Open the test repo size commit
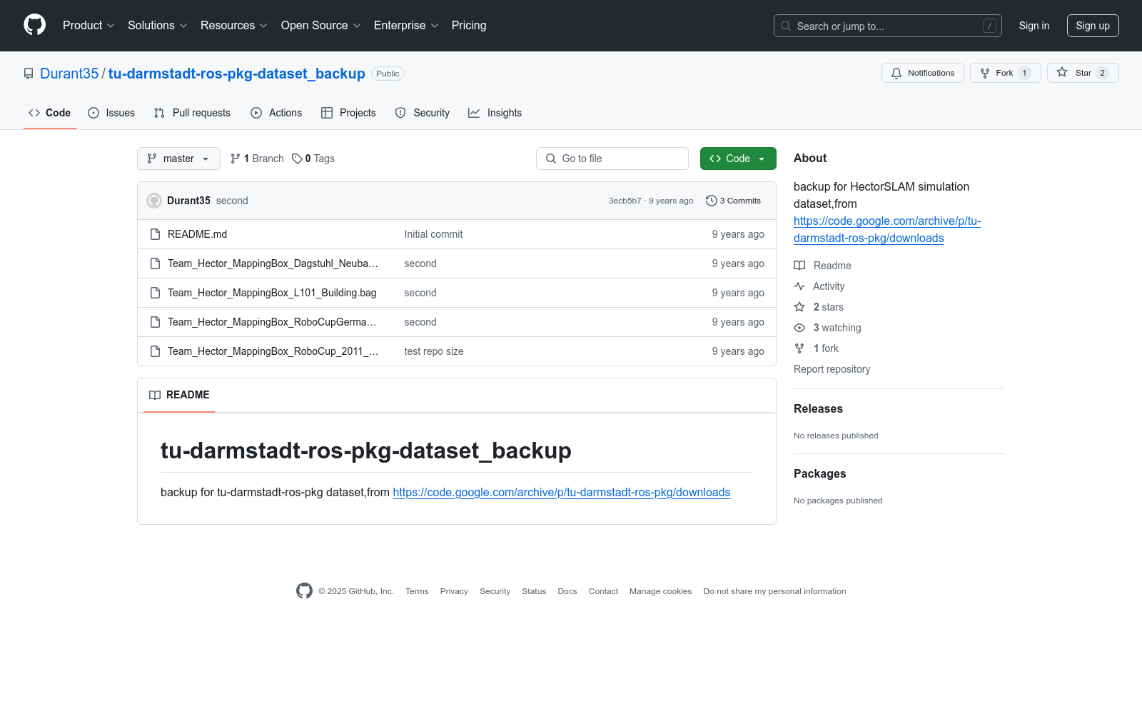This screenshot has width=1142, height=714. (434, 351)
